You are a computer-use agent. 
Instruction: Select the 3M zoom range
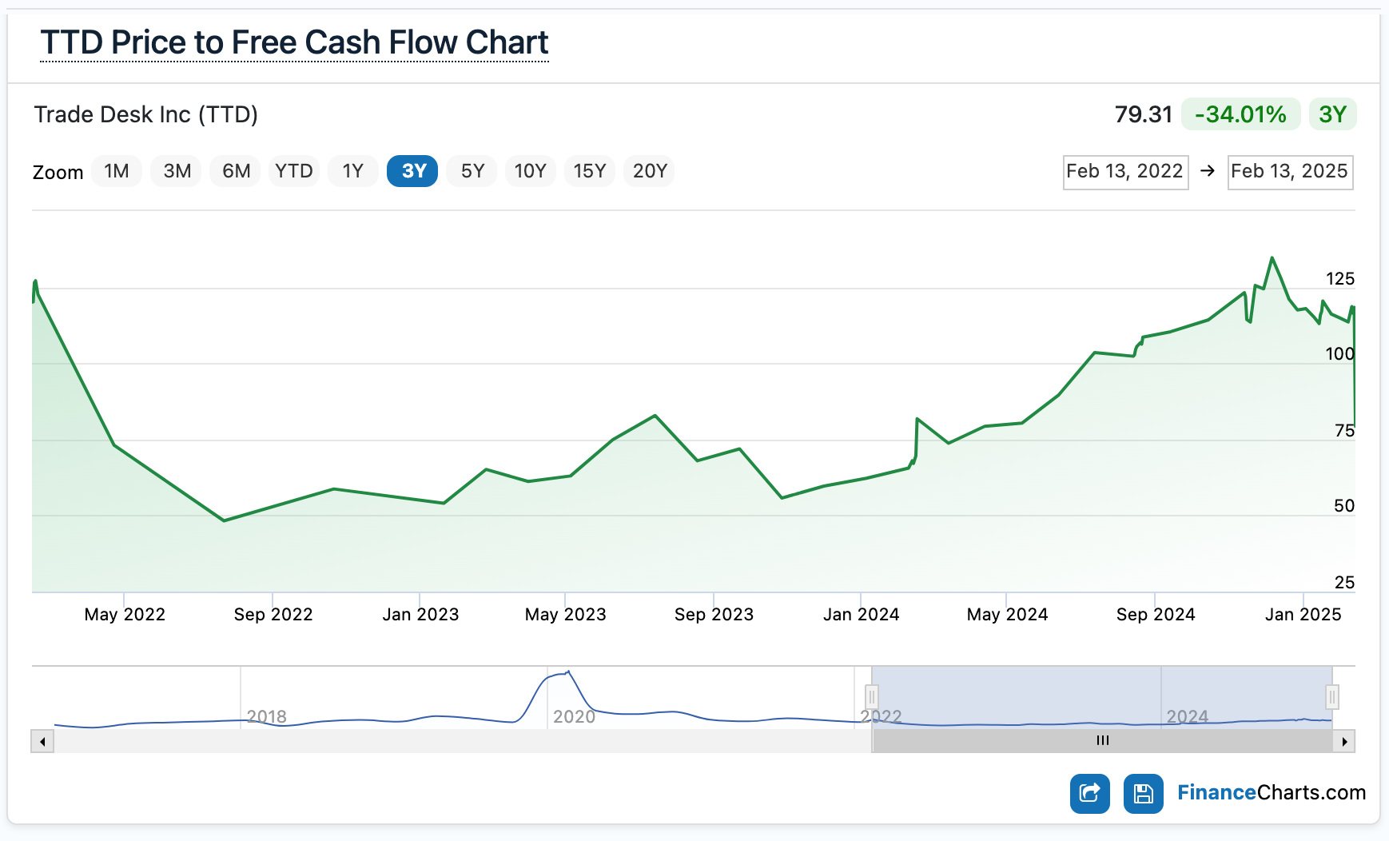(x=177, y=171)
